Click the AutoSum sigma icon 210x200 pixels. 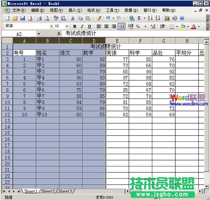[139, 18]
